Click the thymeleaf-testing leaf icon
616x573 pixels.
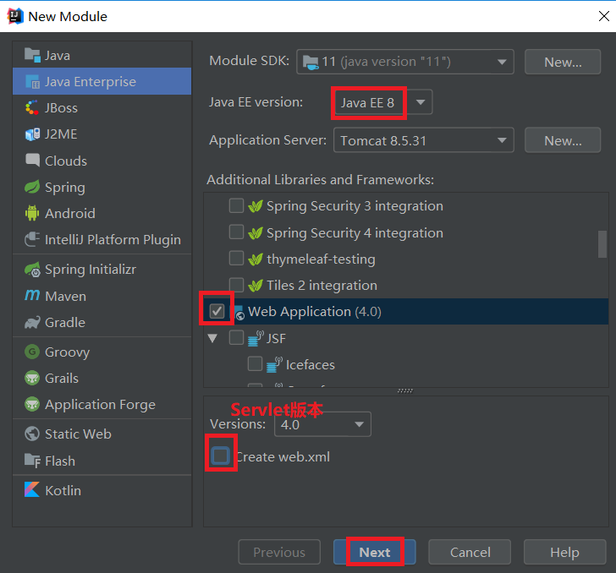(x=256, y=259)
